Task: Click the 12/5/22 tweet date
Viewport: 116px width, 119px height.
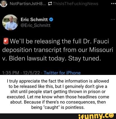Action: (32, 73)
